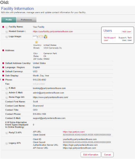Click city value 'Cameron Park'

pyautogui.click(x=50, y=53)
